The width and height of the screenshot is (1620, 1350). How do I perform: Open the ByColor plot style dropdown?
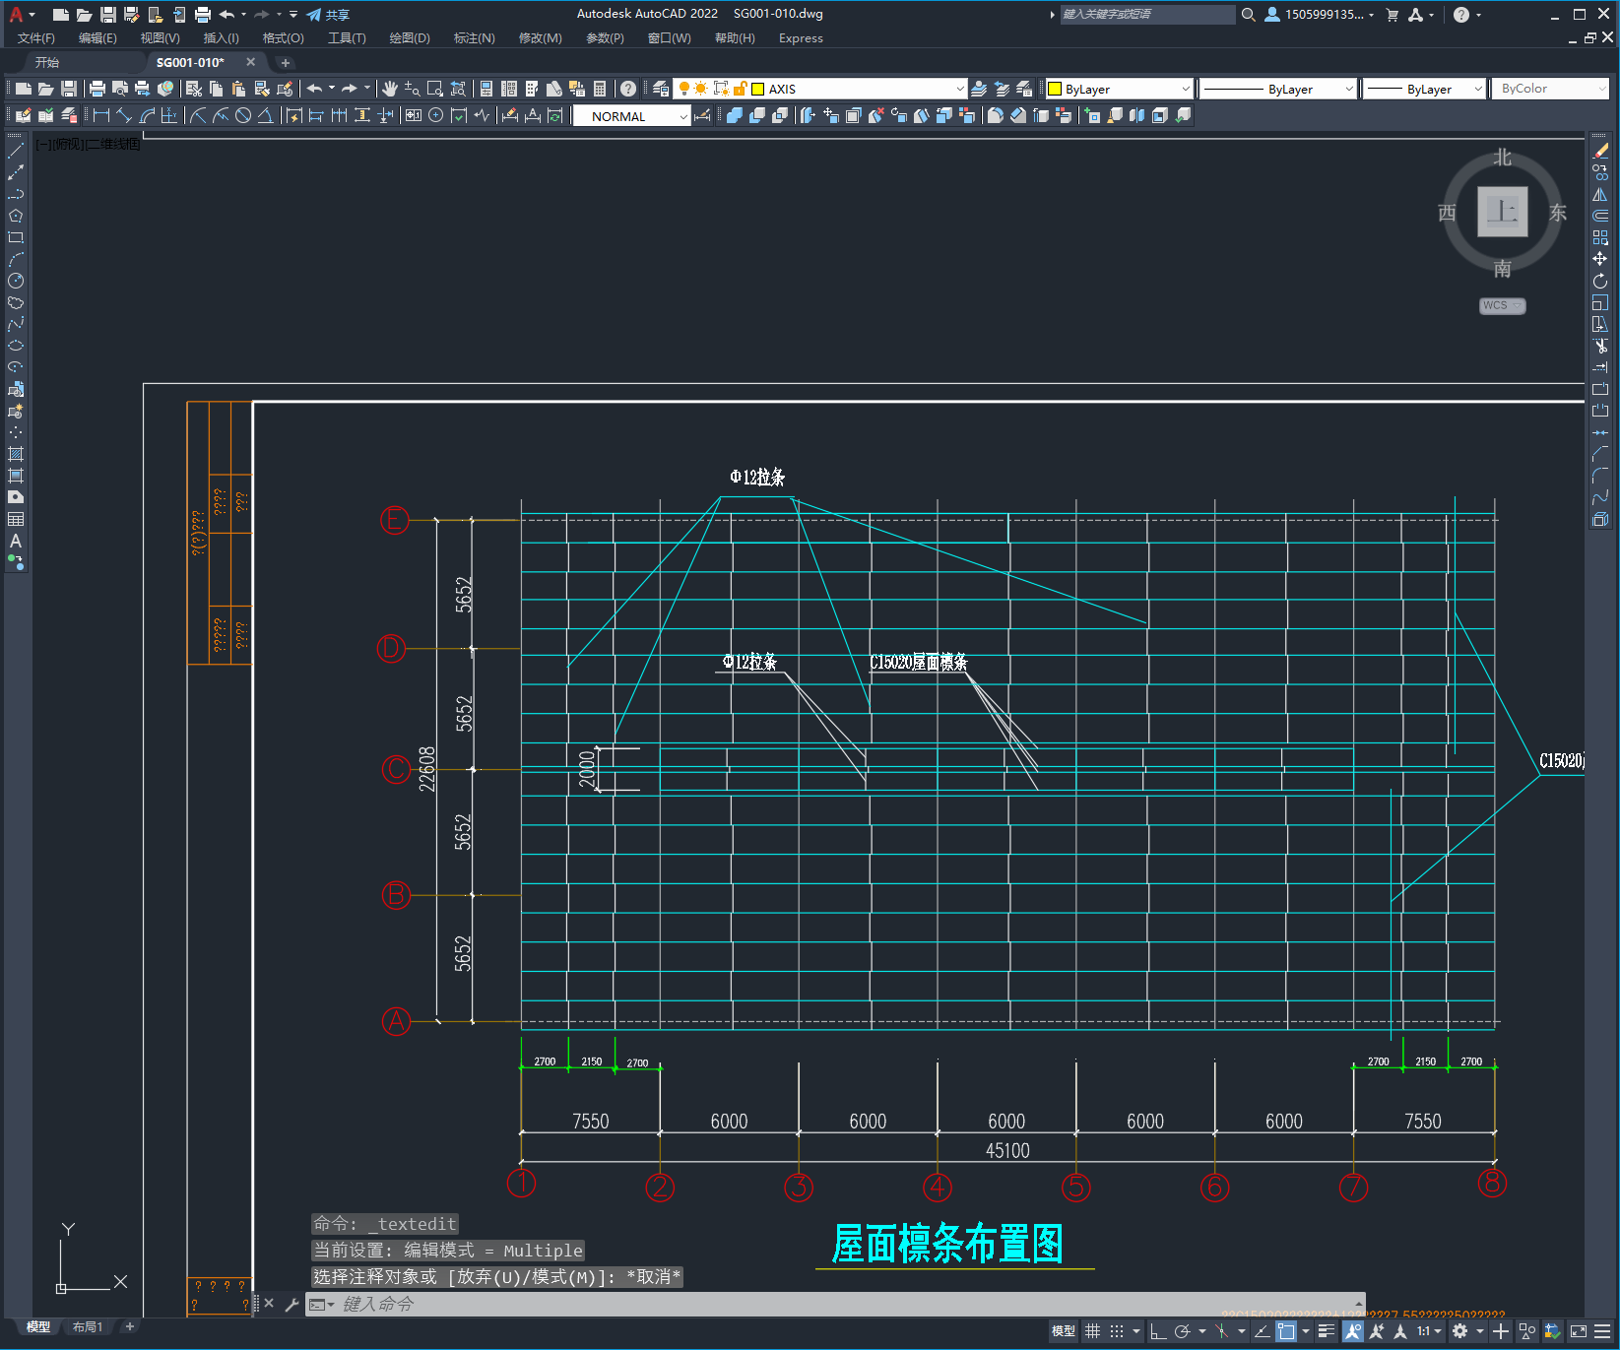coord(1602,89)
